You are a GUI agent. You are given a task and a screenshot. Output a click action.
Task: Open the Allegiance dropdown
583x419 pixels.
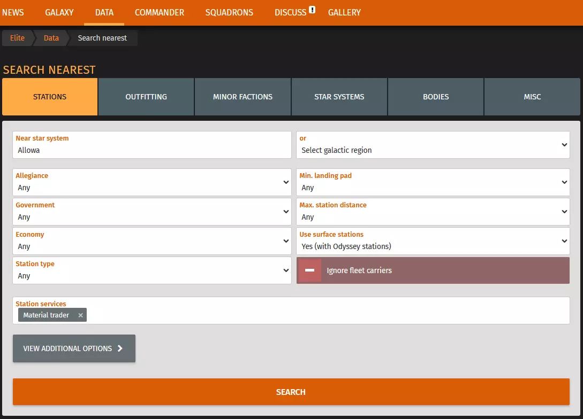tap(152, 182)
